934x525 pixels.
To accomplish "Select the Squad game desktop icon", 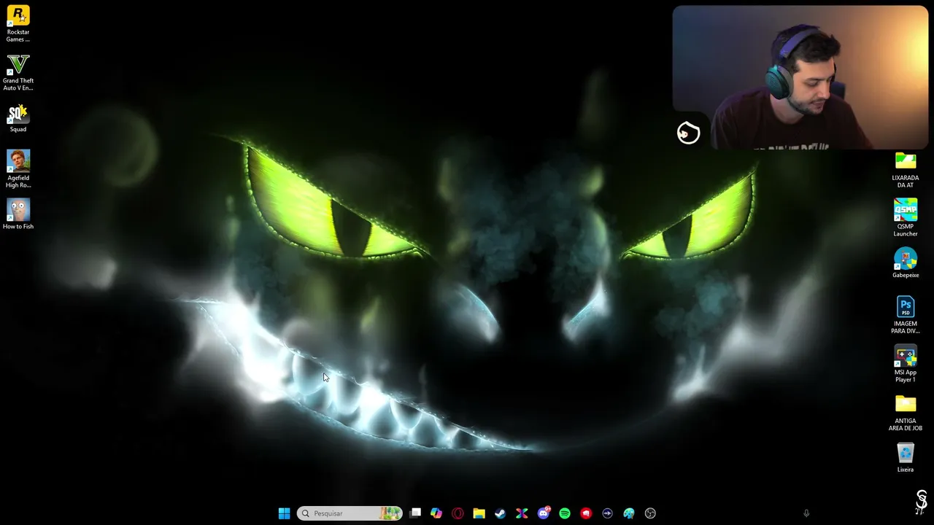I will click(x=18, y=118).
